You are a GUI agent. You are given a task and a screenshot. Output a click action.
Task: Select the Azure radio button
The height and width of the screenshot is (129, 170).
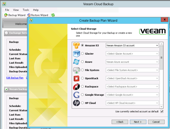click(x=83, y=62)
